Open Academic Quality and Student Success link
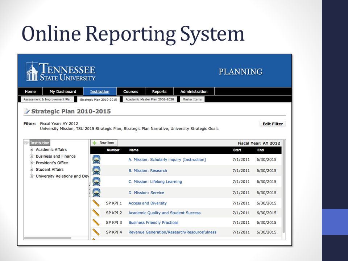Image resolution: width=348 pixels, height=261 pixels. (165, 213)
